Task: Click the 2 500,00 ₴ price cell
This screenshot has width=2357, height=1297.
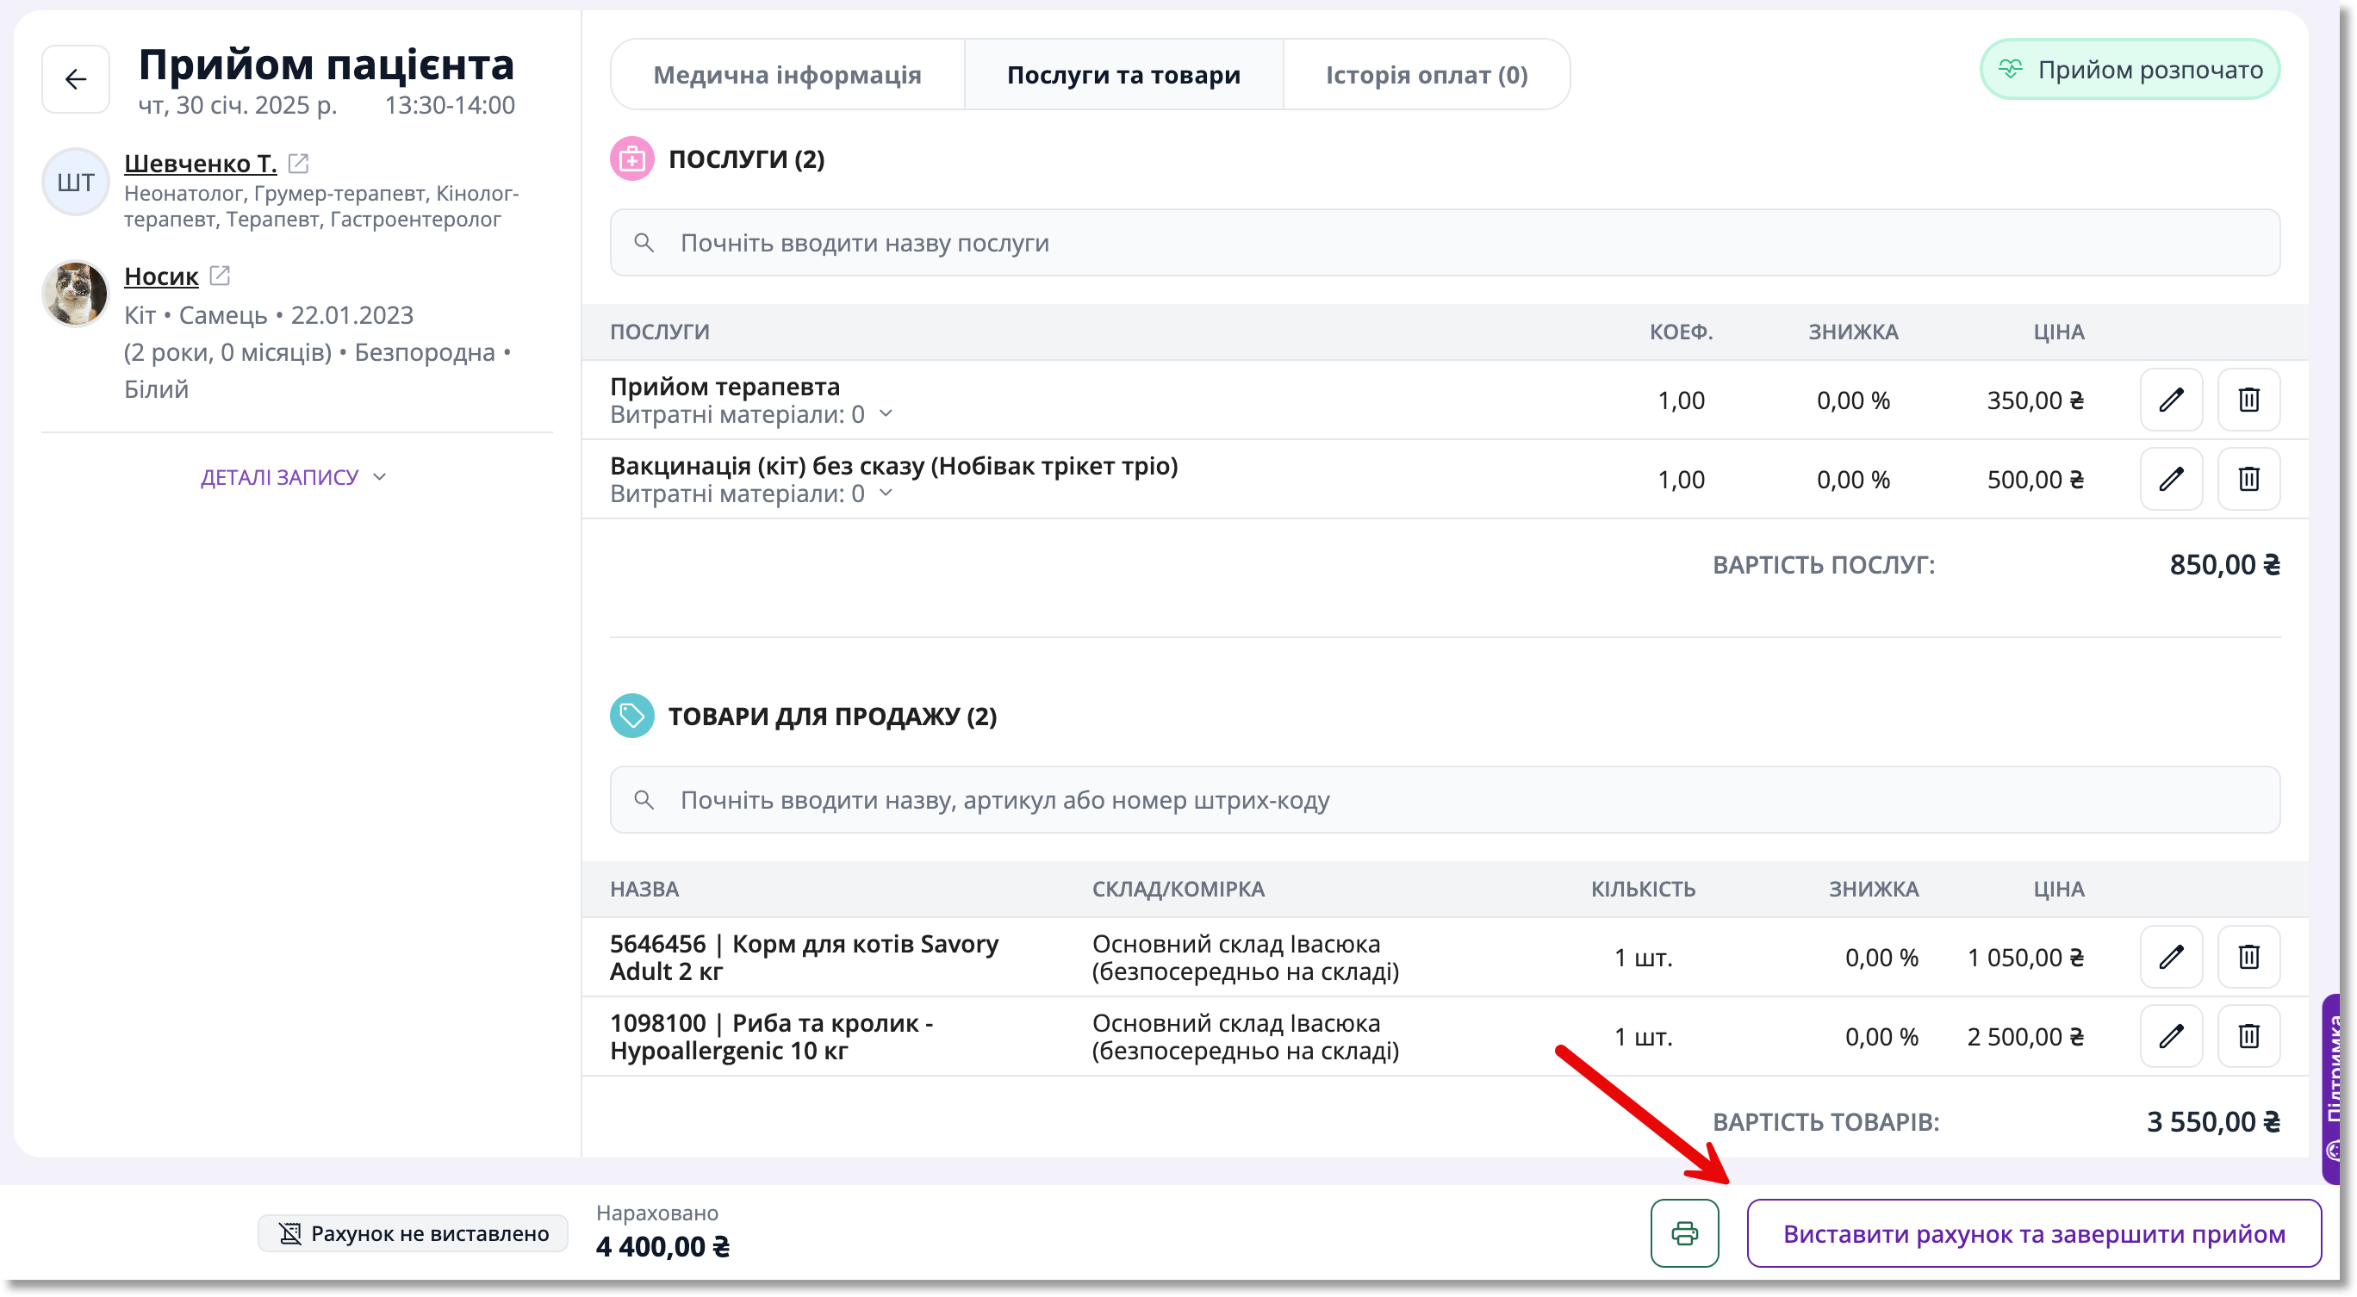Action: coord(2026,1037)
